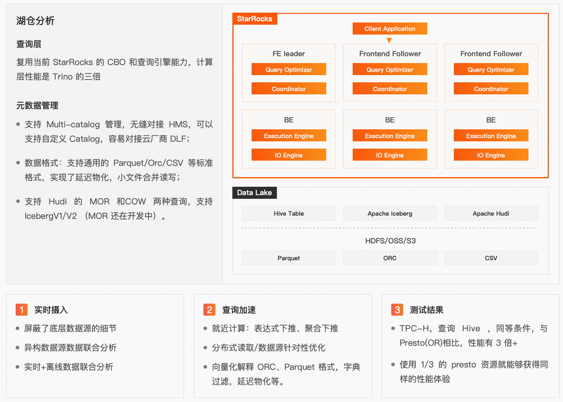This screenshot has height=402, width=563.
Task: Click the bullet starting 支持 Multi-catalog 管理
Action: click(119, 132)
